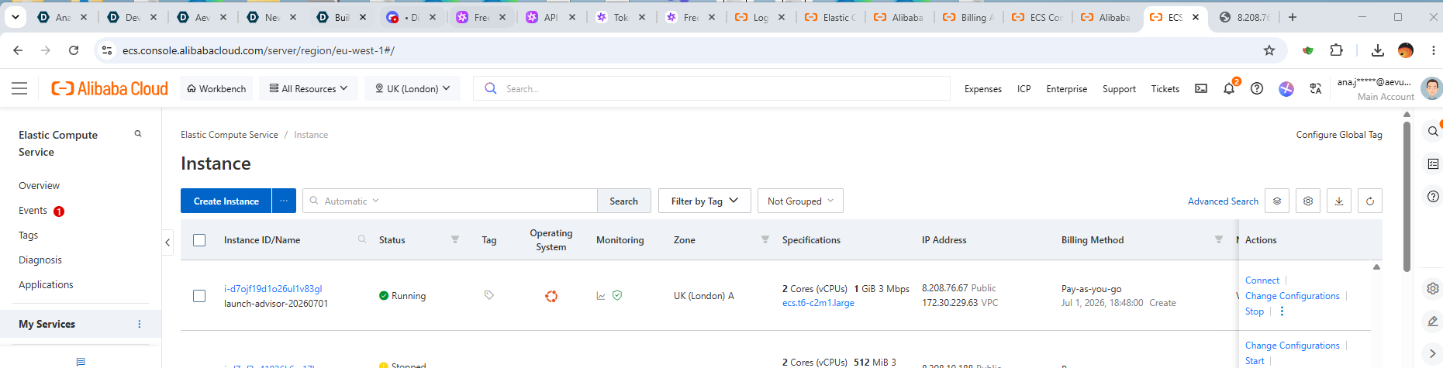The height and width of the screenshot is (368, 1443).
Task: Bookmark this page star icon
Action: click(x=1269, y=50)
